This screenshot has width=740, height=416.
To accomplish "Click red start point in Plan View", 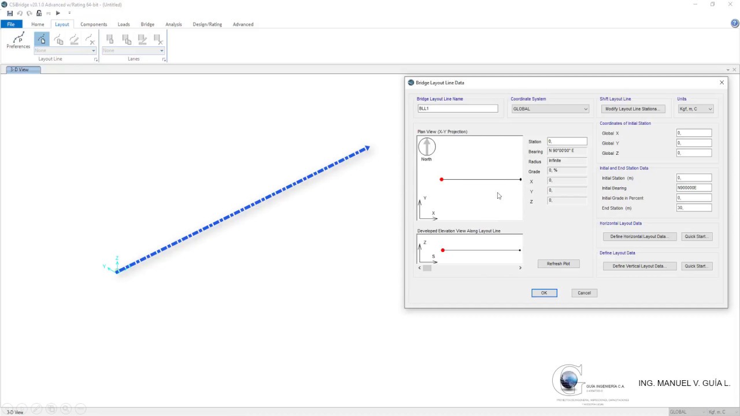I will (442, 179).
